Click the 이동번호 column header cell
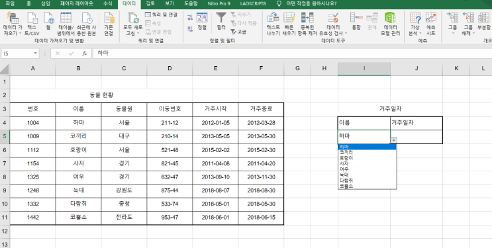Screen dimensions: 492x248 [x=170, y=109]
